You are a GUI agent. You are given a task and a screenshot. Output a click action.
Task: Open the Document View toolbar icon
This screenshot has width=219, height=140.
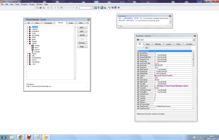click(x=105, y=8)
